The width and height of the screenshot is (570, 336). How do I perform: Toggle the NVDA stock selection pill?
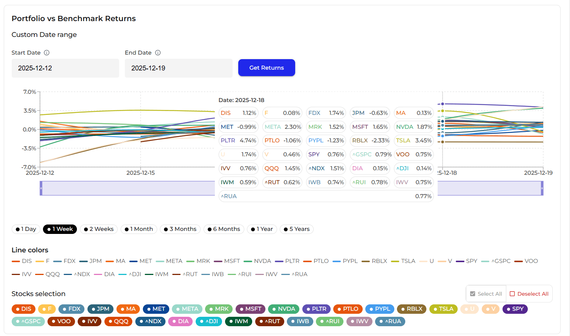pos(283,309)
